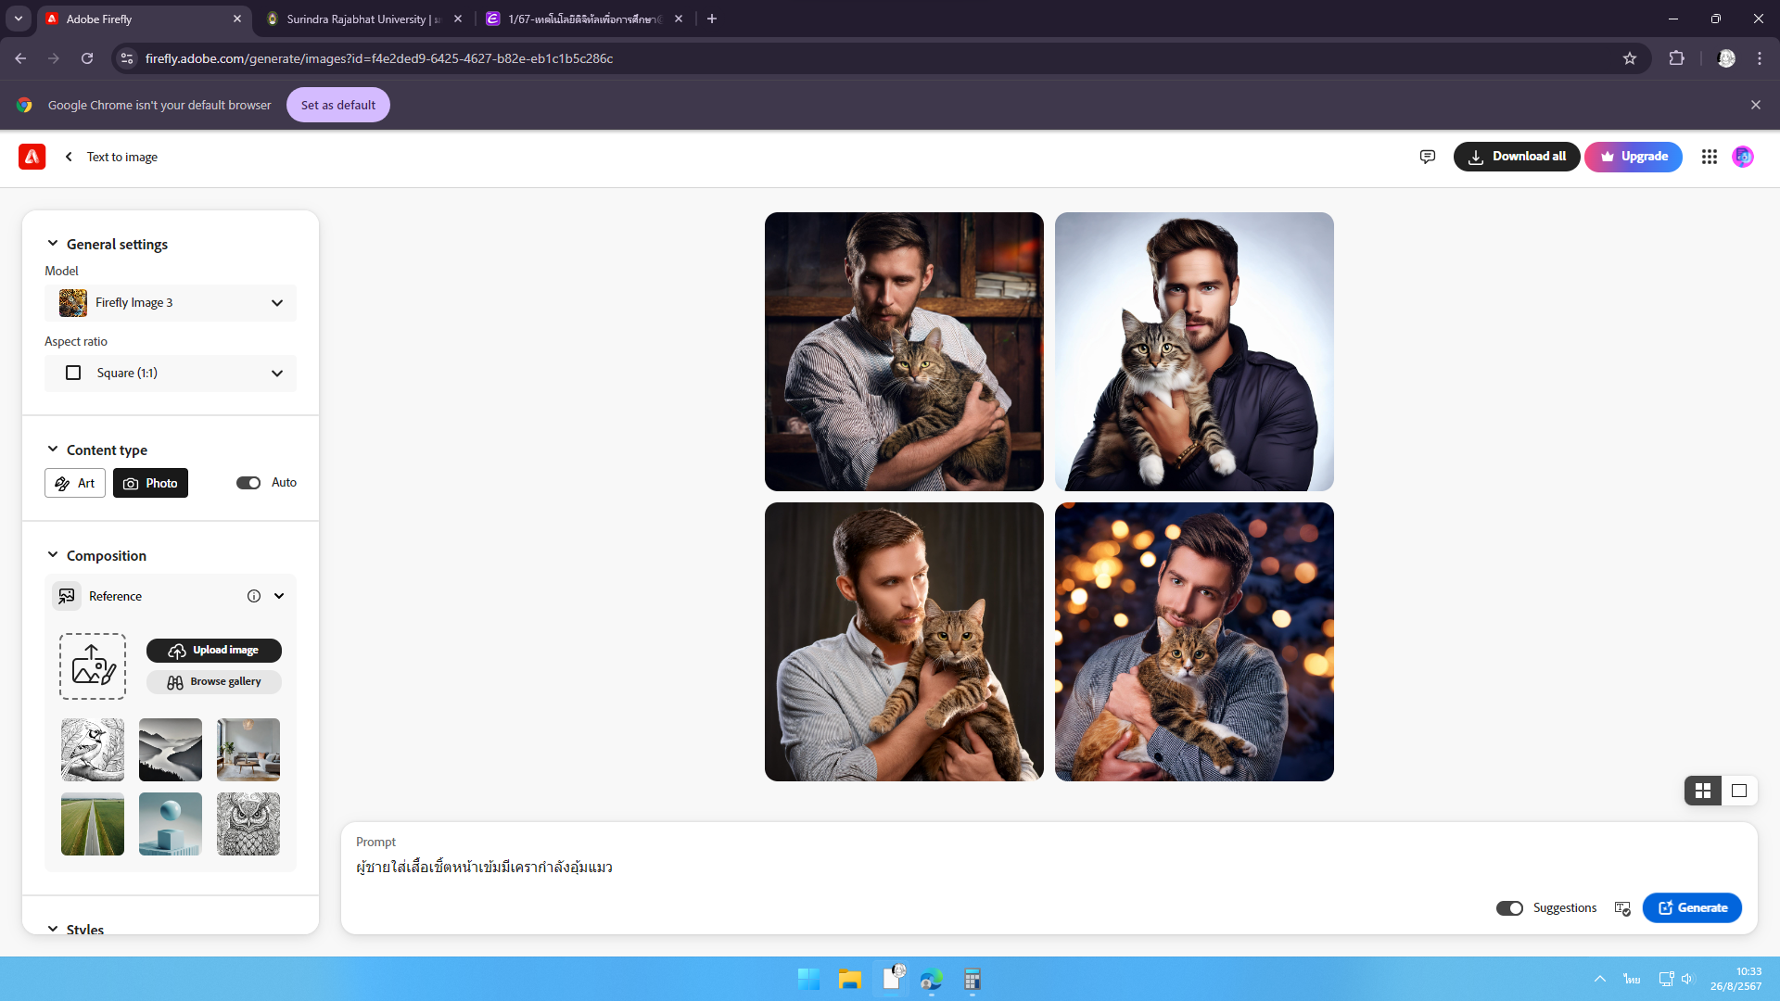This screenshot has height=1001, width=1780.
Task: Click the Download all button
Action: point(1516,157)
